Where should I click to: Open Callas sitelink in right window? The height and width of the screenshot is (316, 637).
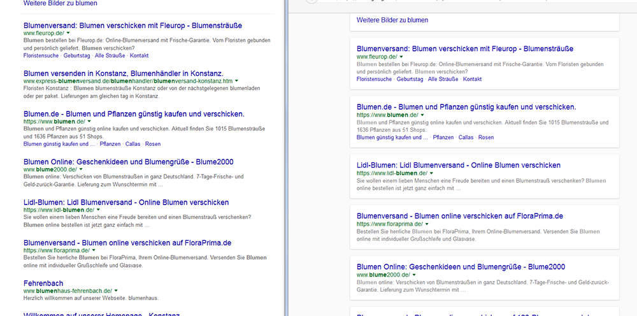click(466, 138)
